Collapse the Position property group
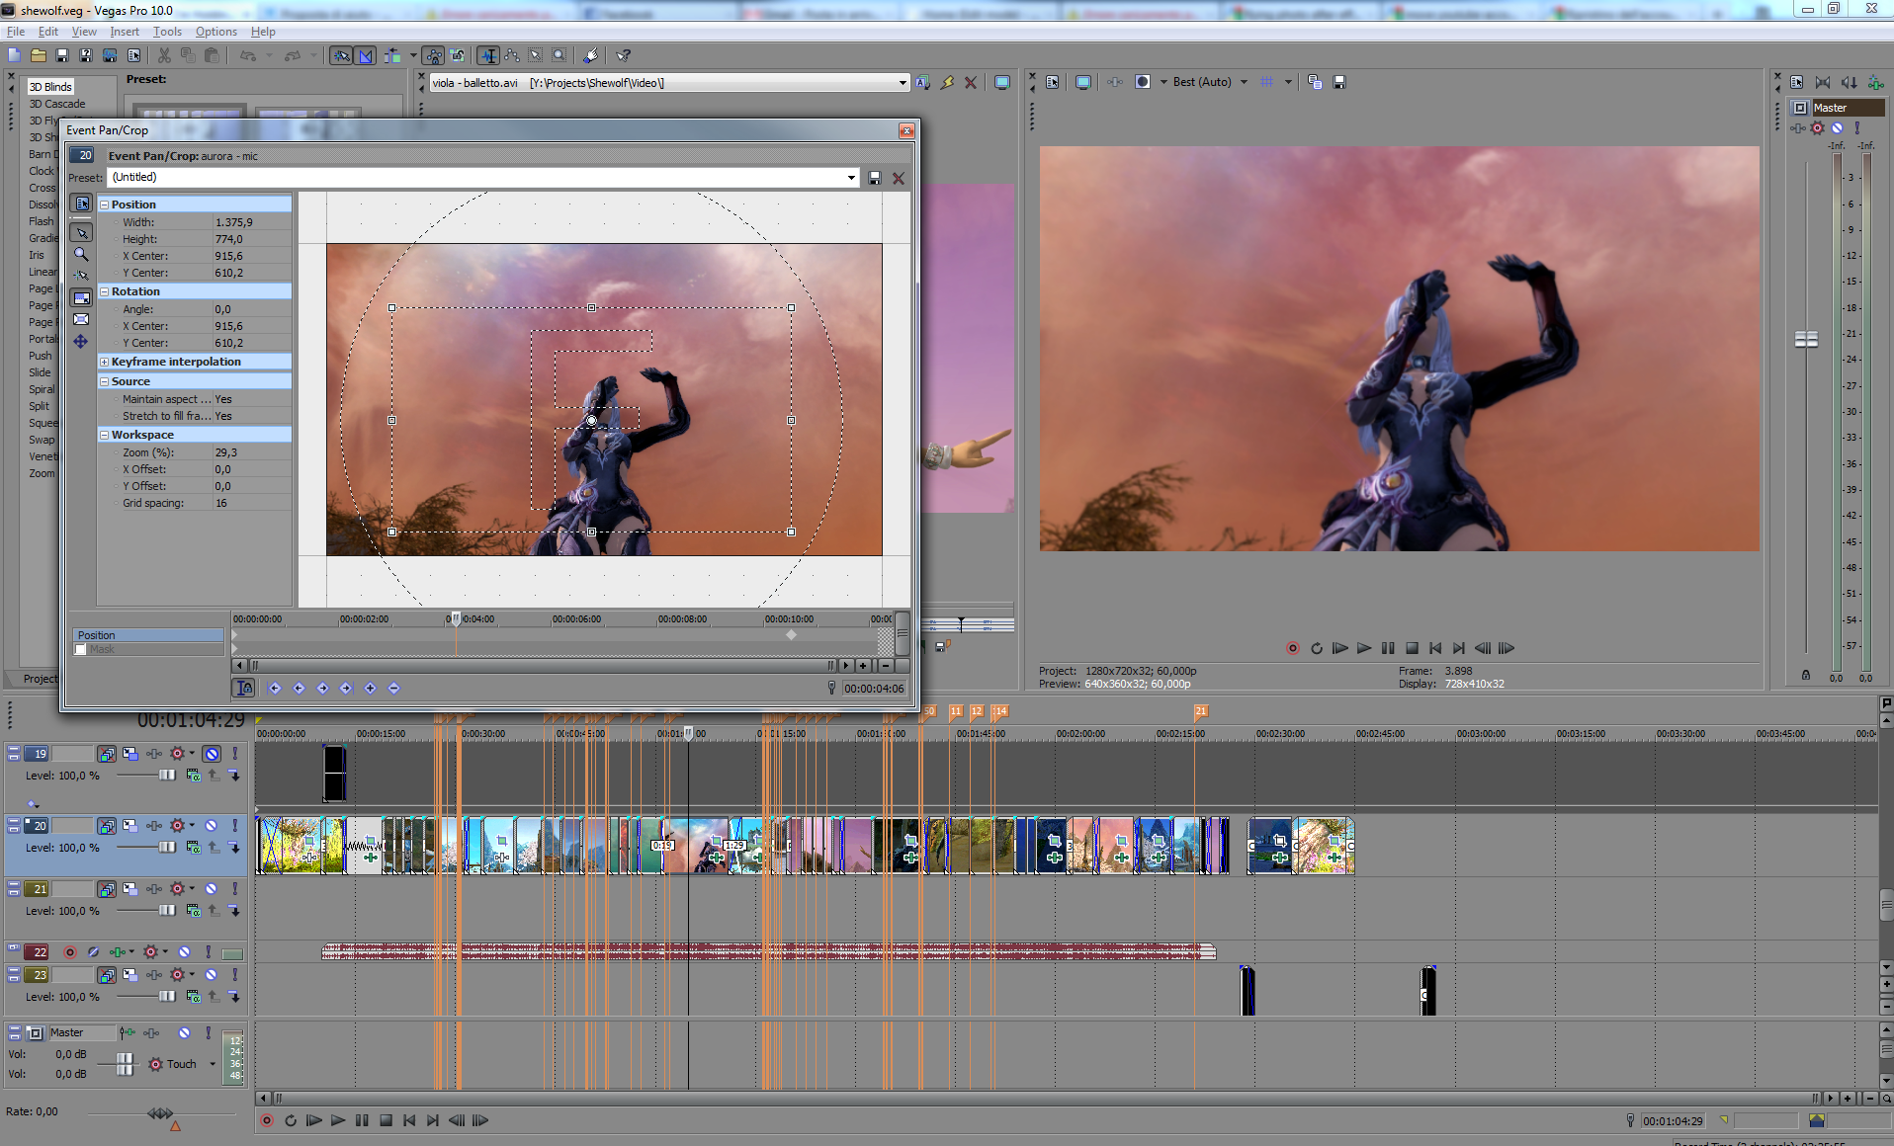The width and height of the screenshot is (1894, 1146). (104, 205)
